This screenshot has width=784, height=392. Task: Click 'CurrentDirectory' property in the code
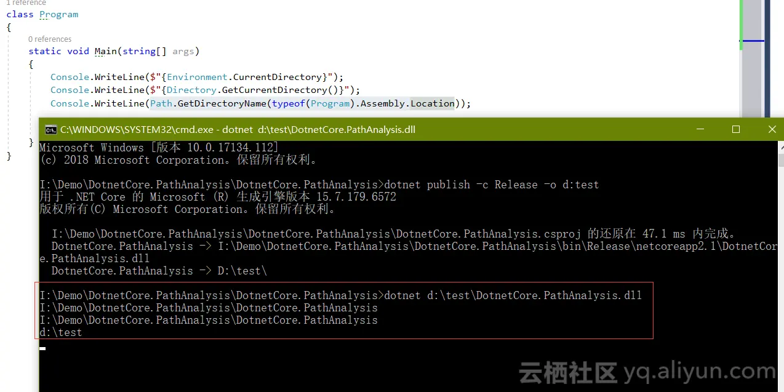(x=278, y=77)
